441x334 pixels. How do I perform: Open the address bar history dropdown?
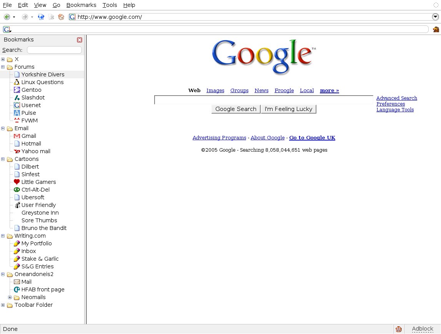pyautogui.click(x=435, y=17)
